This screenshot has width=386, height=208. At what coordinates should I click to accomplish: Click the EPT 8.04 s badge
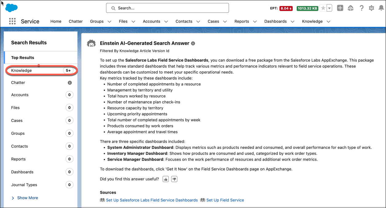286,9
